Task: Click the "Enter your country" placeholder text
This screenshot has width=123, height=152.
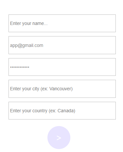Action: [29, 111]
